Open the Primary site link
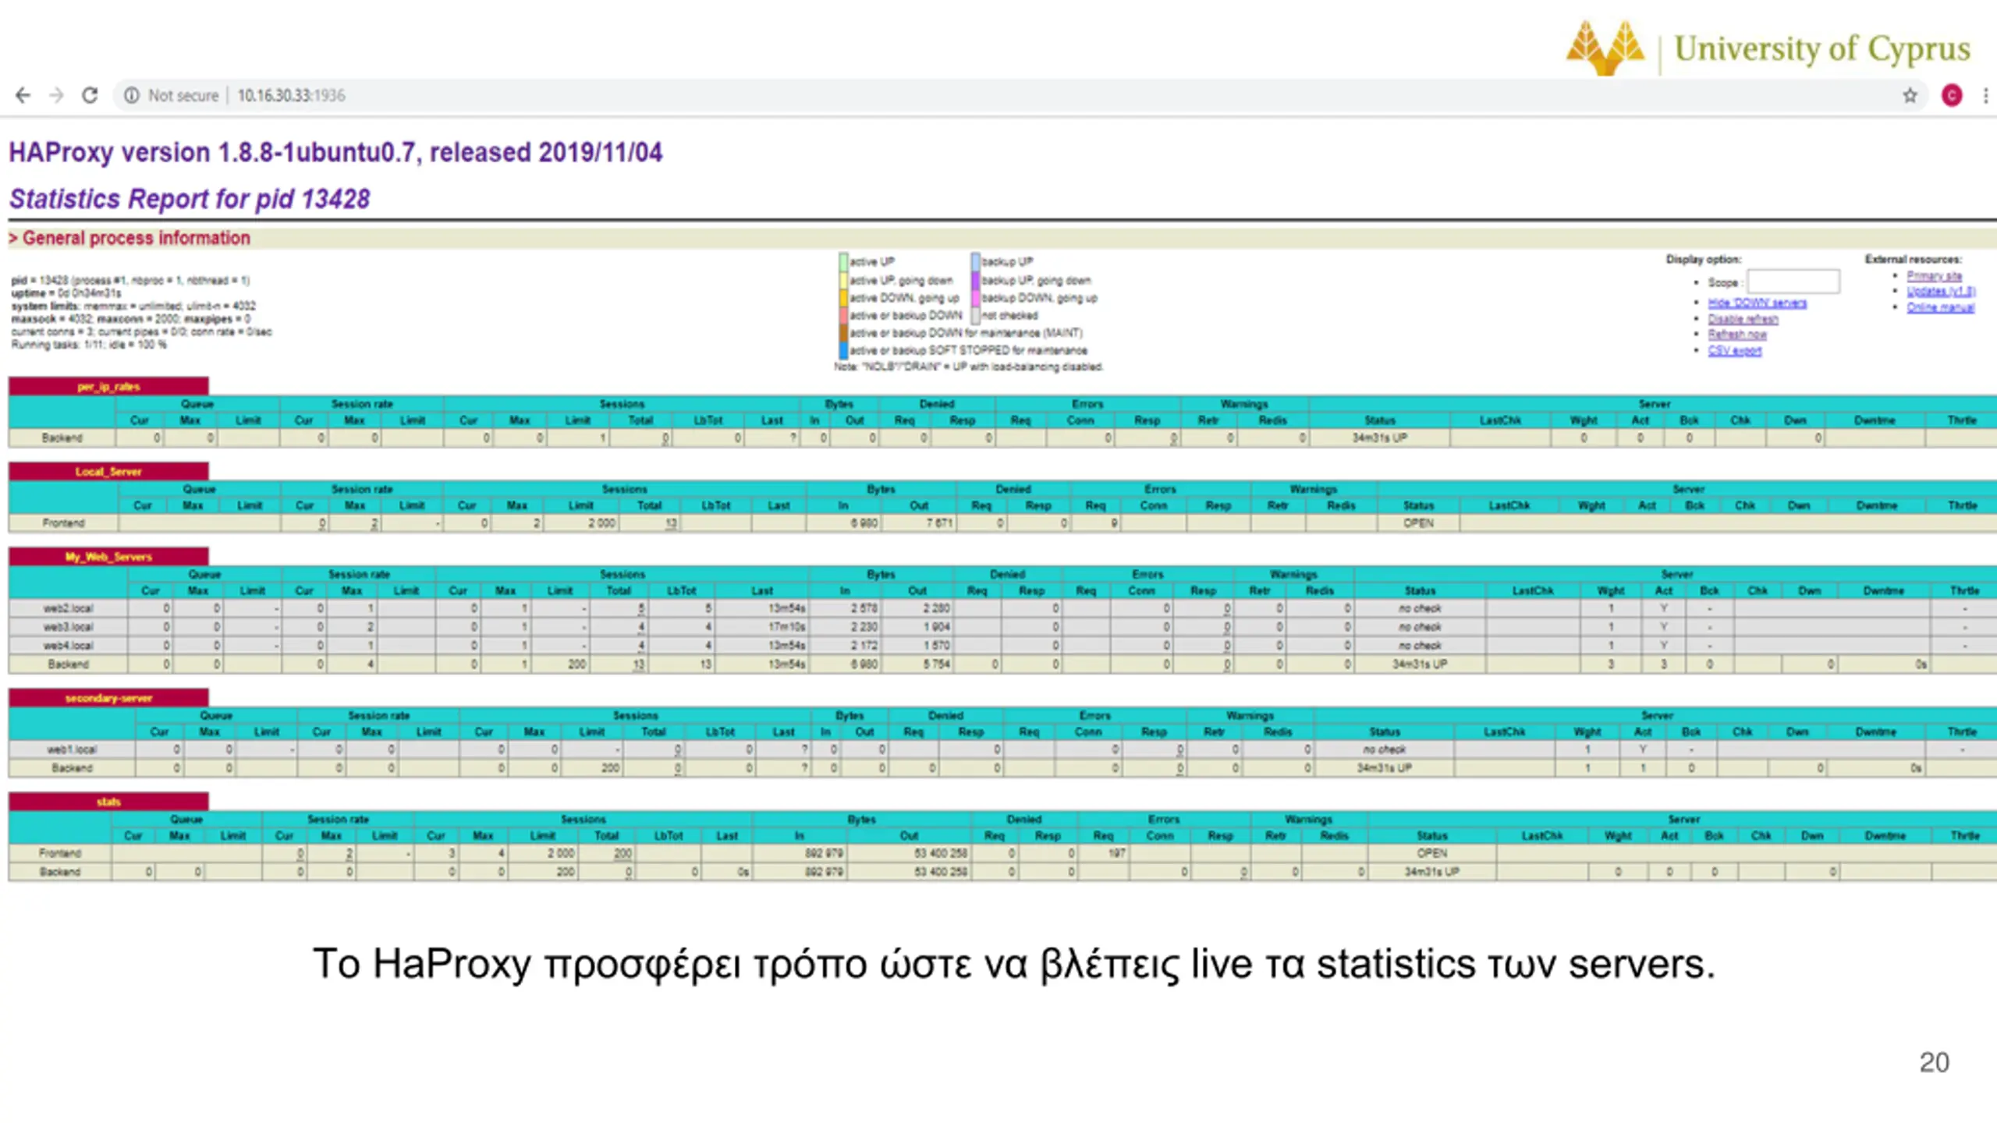Viewport: 1997px width, 1123px height. coord(1934,276)
